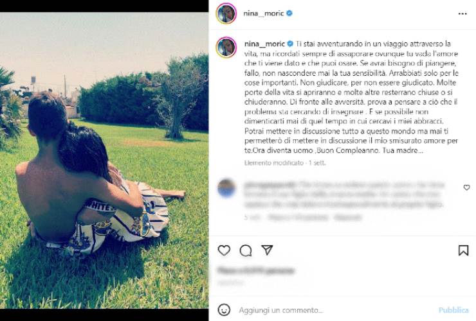Image resolution: width=476 pixels, height=321 pixels.
Task: Open nina__moric username in caption
Action: [264, 44]
